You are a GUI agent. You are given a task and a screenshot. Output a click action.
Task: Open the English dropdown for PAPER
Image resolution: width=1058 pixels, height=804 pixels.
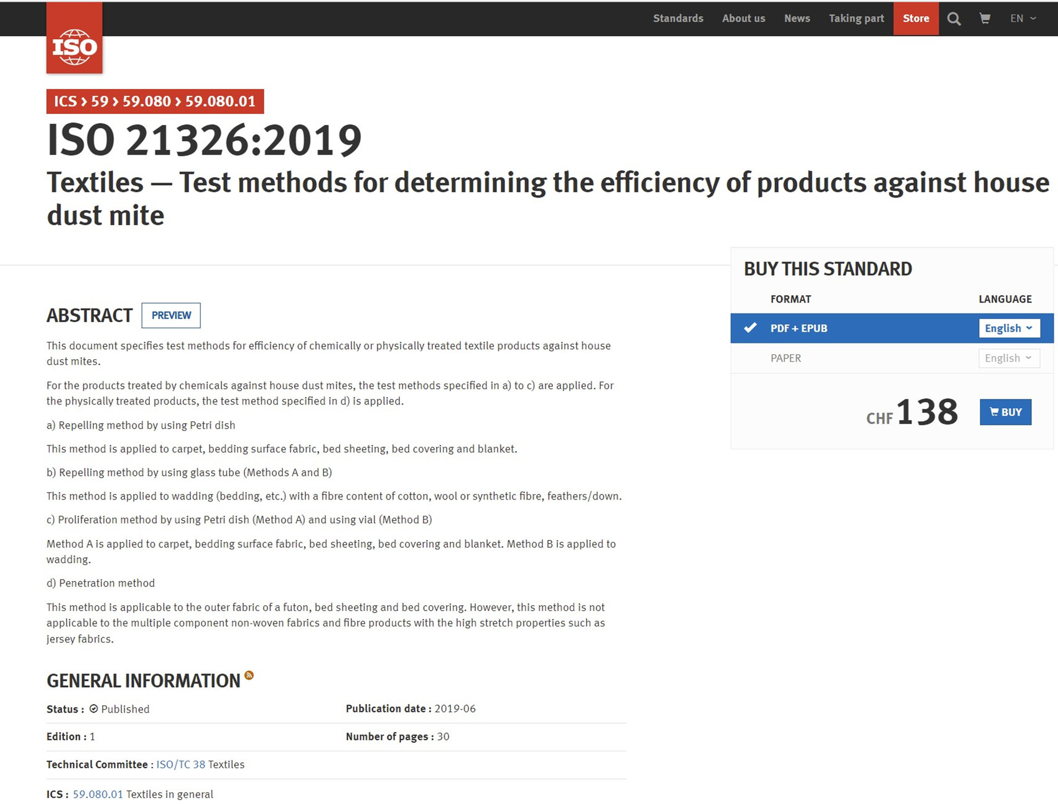1009,358
